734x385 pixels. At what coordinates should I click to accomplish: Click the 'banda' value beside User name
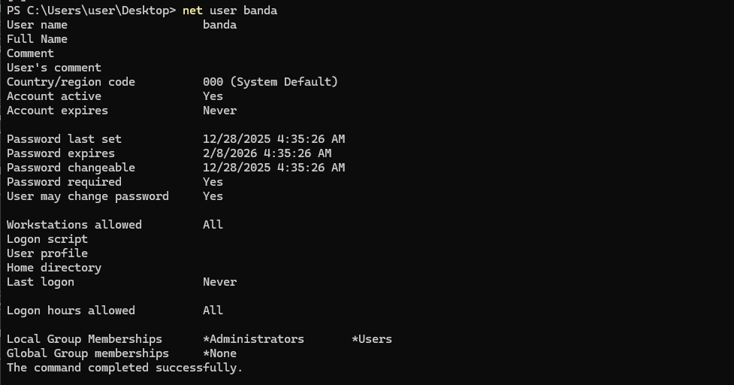coord(219,25)
